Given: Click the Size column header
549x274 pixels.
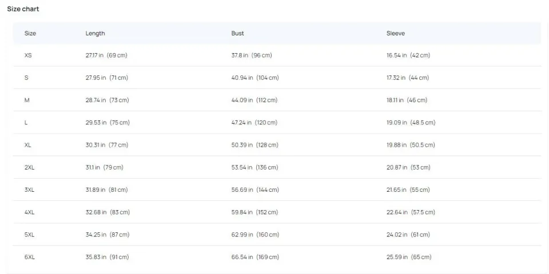Looking at the screenshot, I should tap(30, 33).
